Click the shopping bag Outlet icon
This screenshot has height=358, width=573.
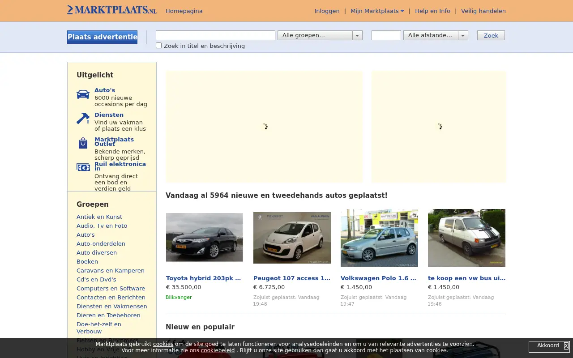[x=83, y=143]
